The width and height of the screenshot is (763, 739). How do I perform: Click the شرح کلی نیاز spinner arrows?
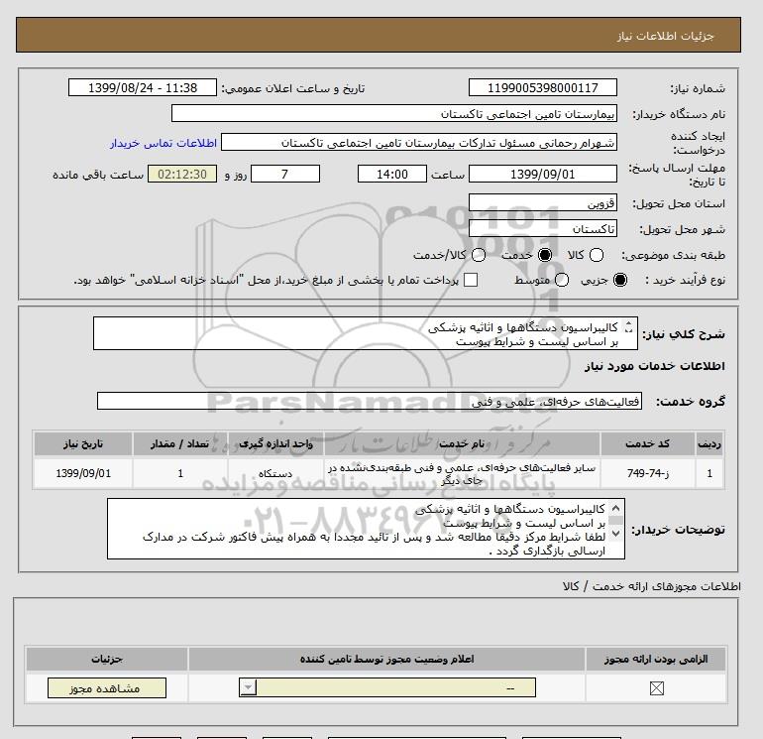click(x=628, y=327)
